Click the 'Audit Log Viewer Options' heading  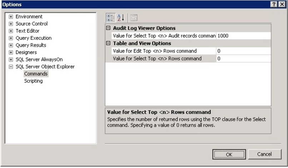tap(144, 28)
